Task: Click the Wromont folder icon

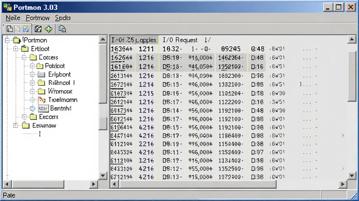Action: [x=41, y=91]
